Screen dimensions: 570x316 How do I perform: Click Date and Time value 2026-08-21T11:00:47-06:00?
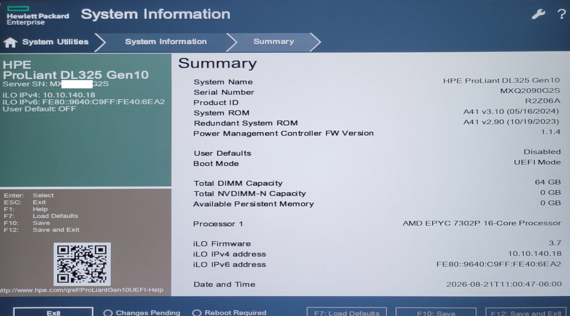point(504,284)
